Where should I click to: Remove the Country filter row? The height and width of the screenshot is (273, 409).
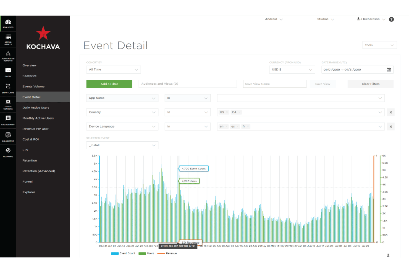click(391, 112)
